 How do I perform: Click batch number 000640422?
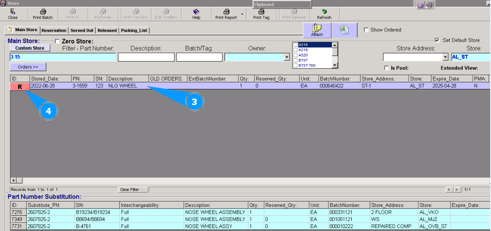tap(339, 86)
